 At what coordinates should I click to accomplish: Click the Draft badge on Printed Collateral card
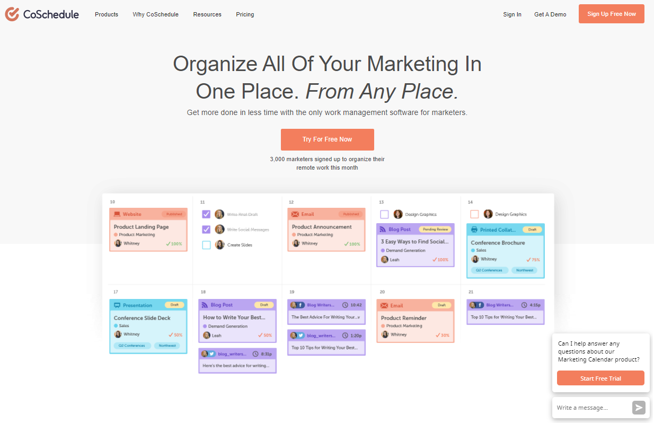pyautogui.click(x=532, y=230)
